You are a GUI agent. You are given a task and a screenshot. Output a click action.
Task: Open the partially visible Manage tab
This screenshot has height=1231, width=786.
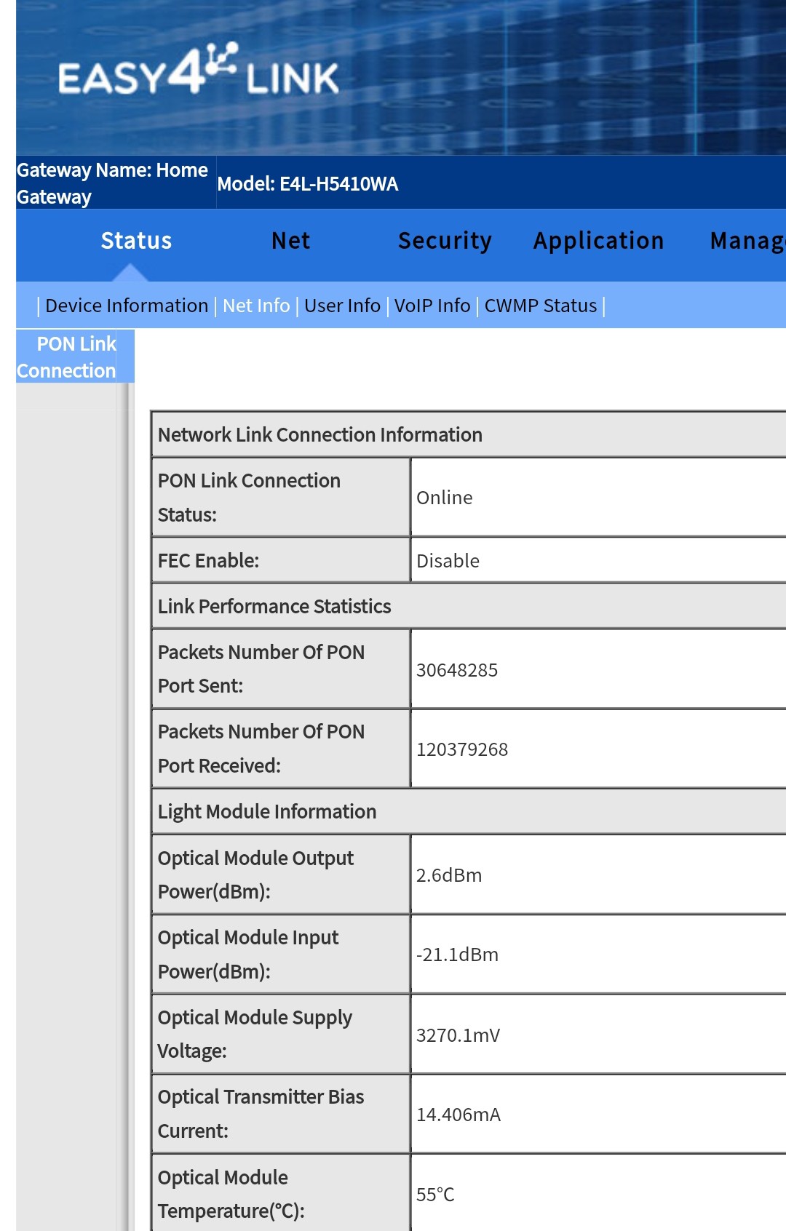[x=747, y=241]
